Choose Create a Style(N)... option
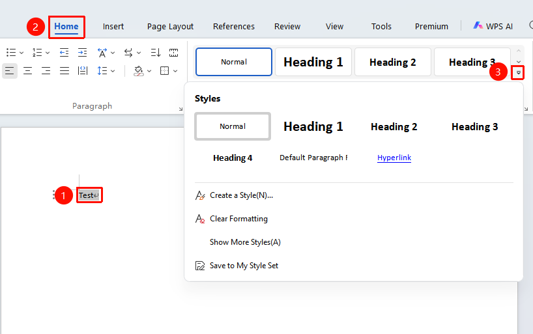This screenshot has height=334, width=533. coord(241,195)
